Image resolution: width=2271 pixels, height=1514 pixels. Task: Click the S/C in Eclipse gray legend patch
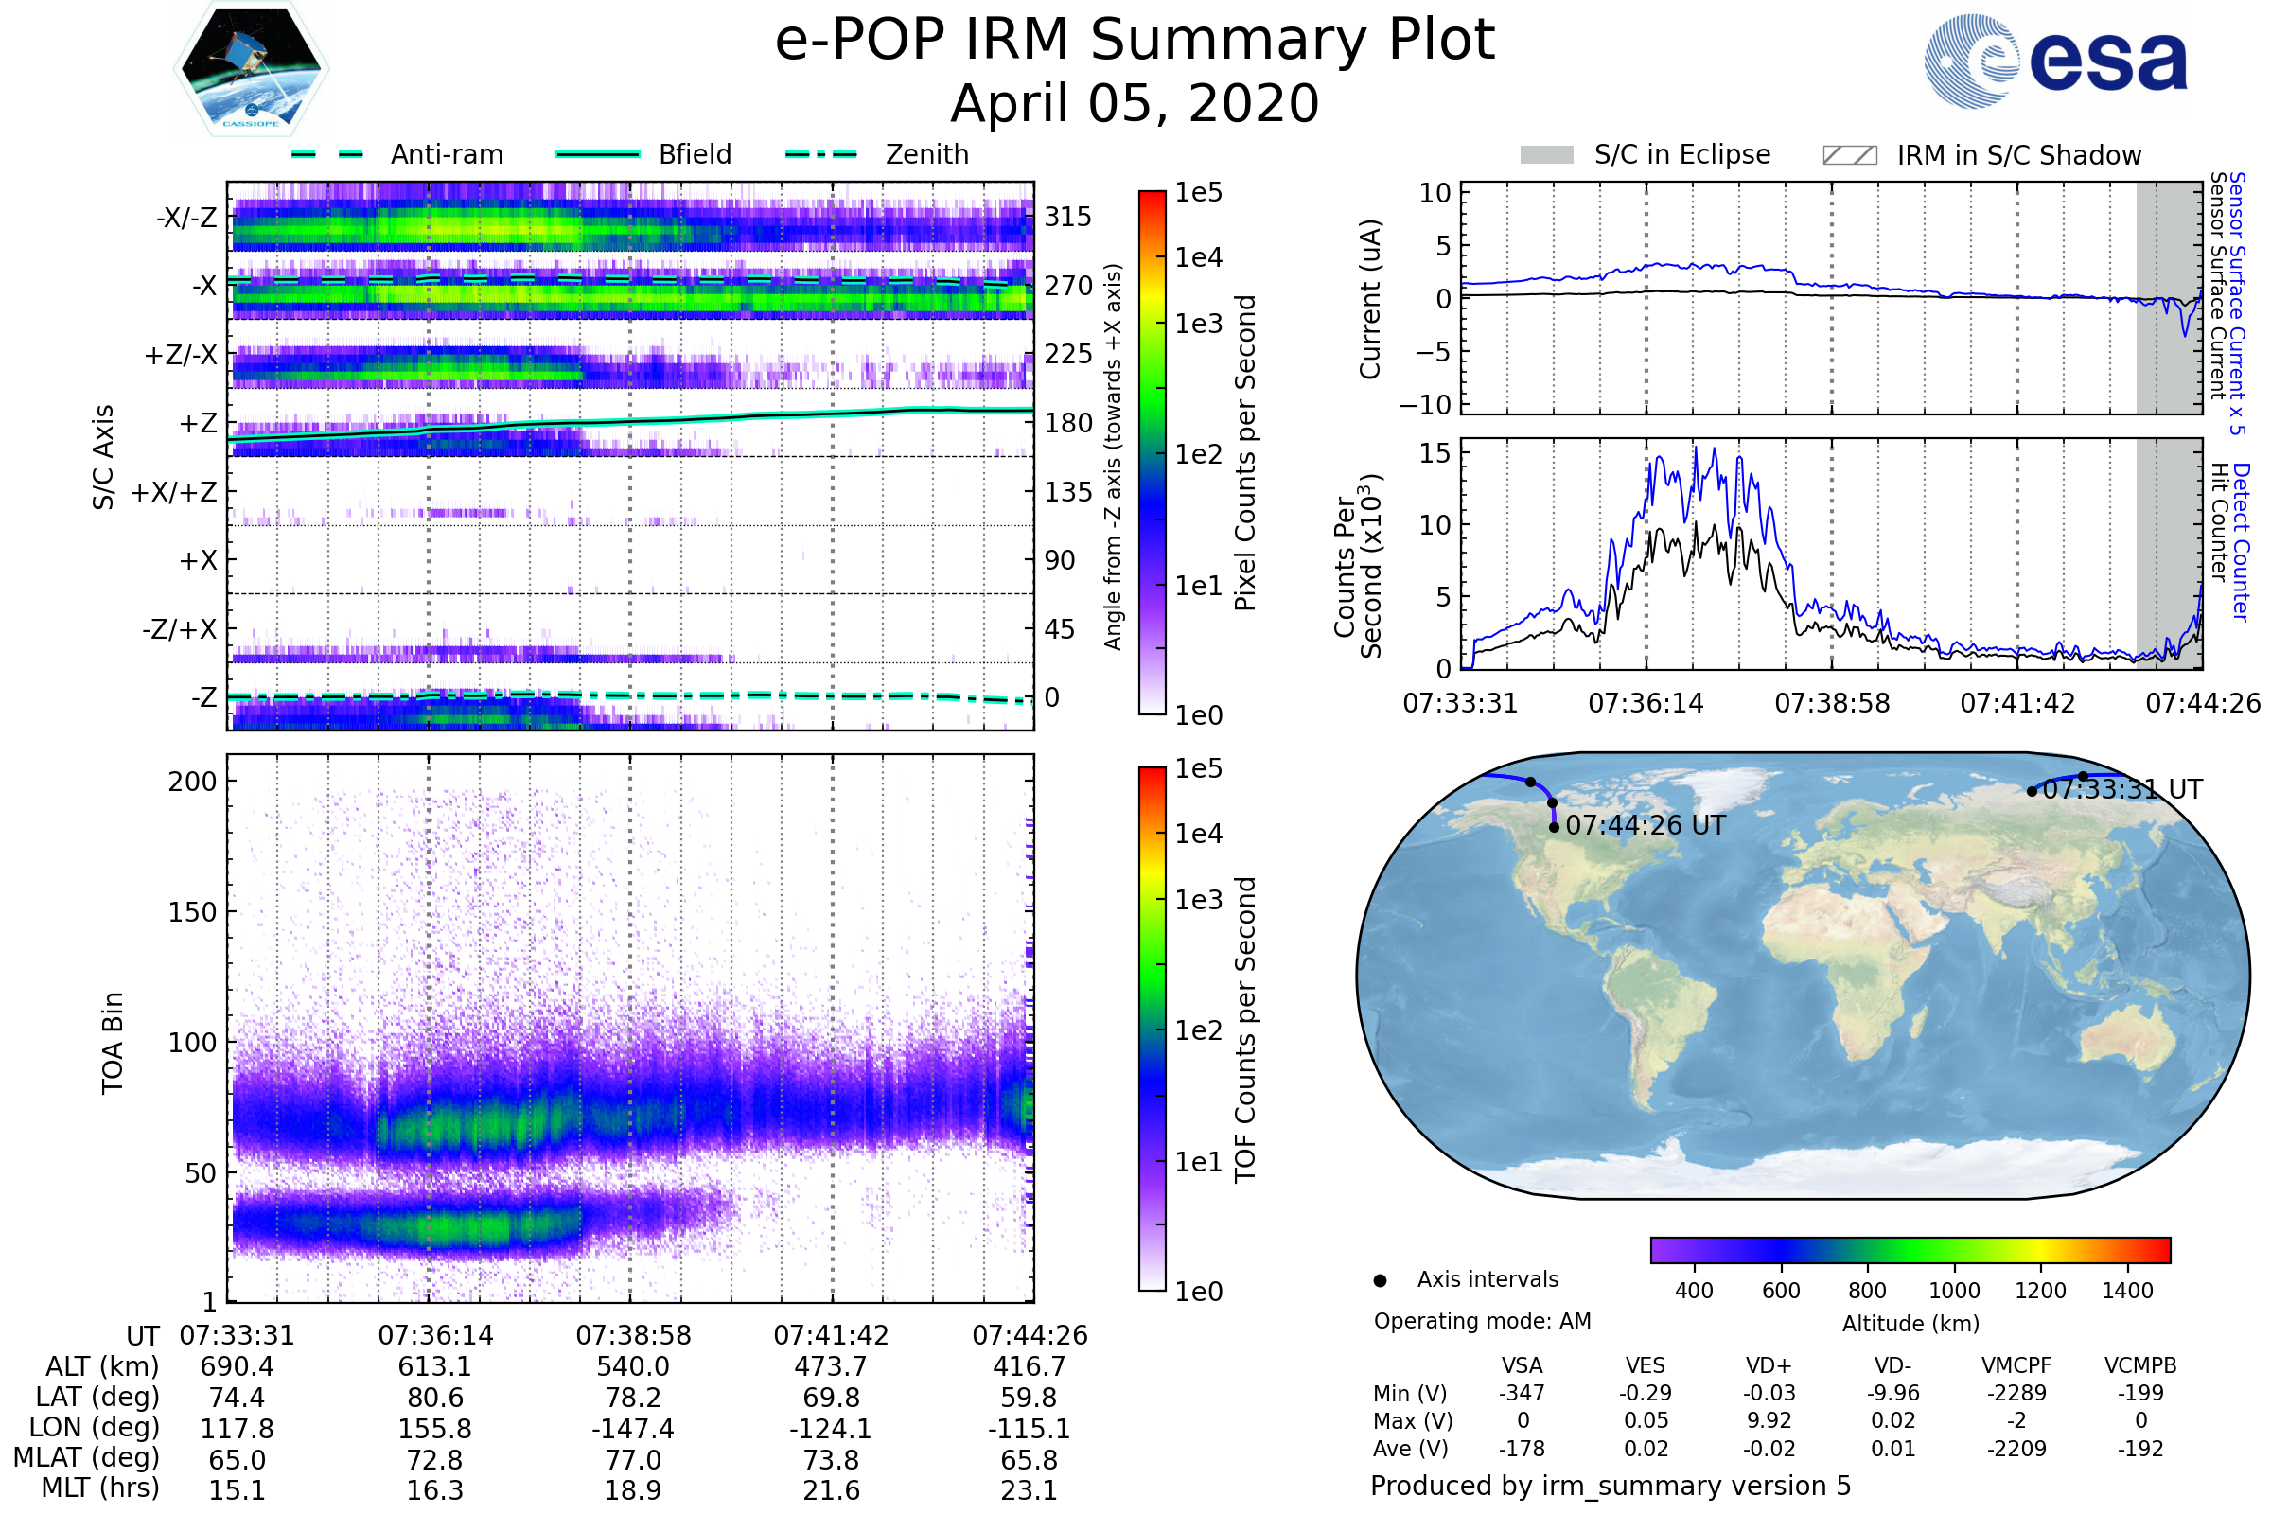pos(1546,155)
